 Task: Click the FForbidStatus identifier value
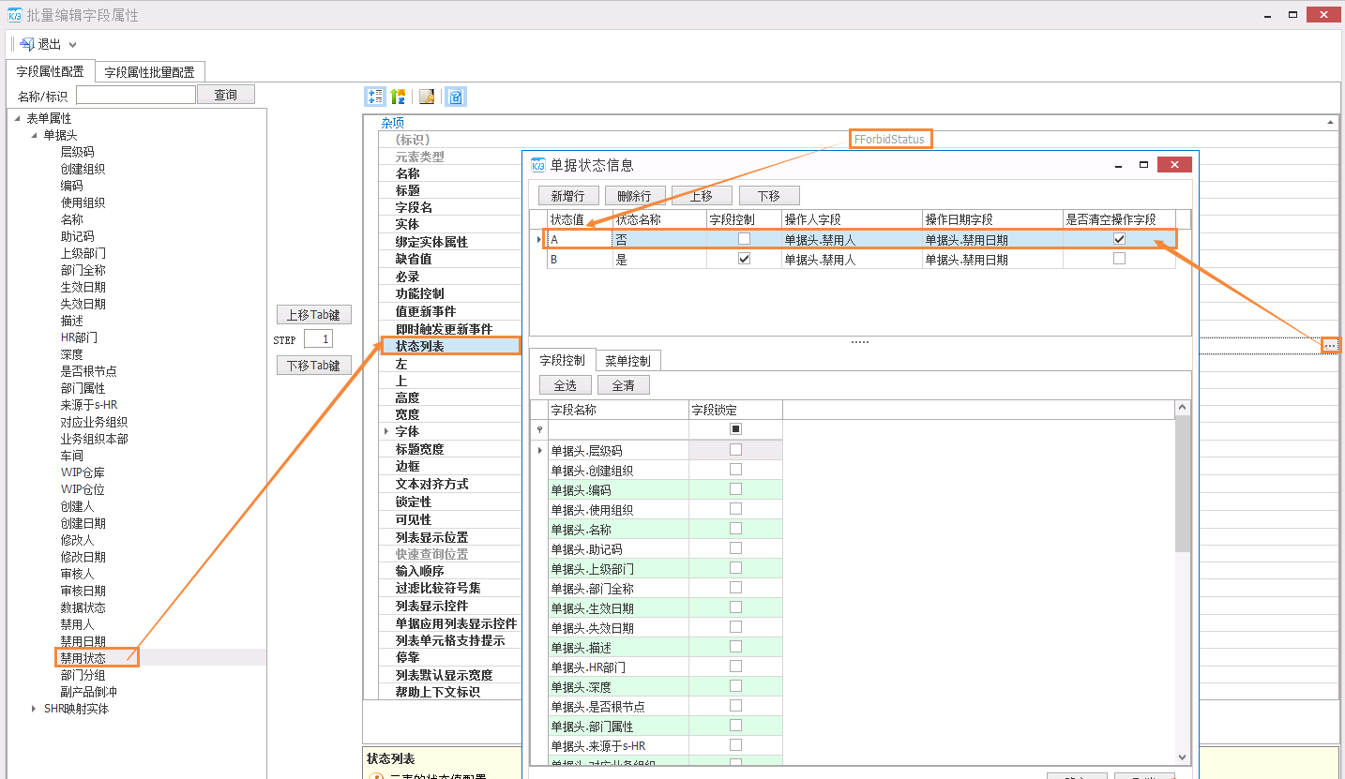890,140
